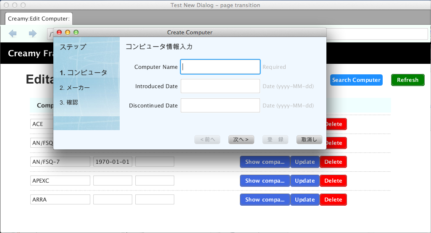The width and height of the screenshot is (431, 233).
Task: Click the 次へ > next button
Action: 241,139
